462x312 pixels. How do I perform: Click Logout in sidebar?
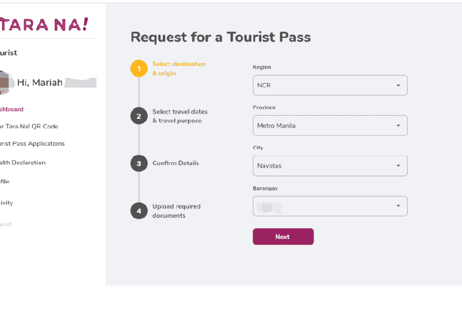pos(6,224)
